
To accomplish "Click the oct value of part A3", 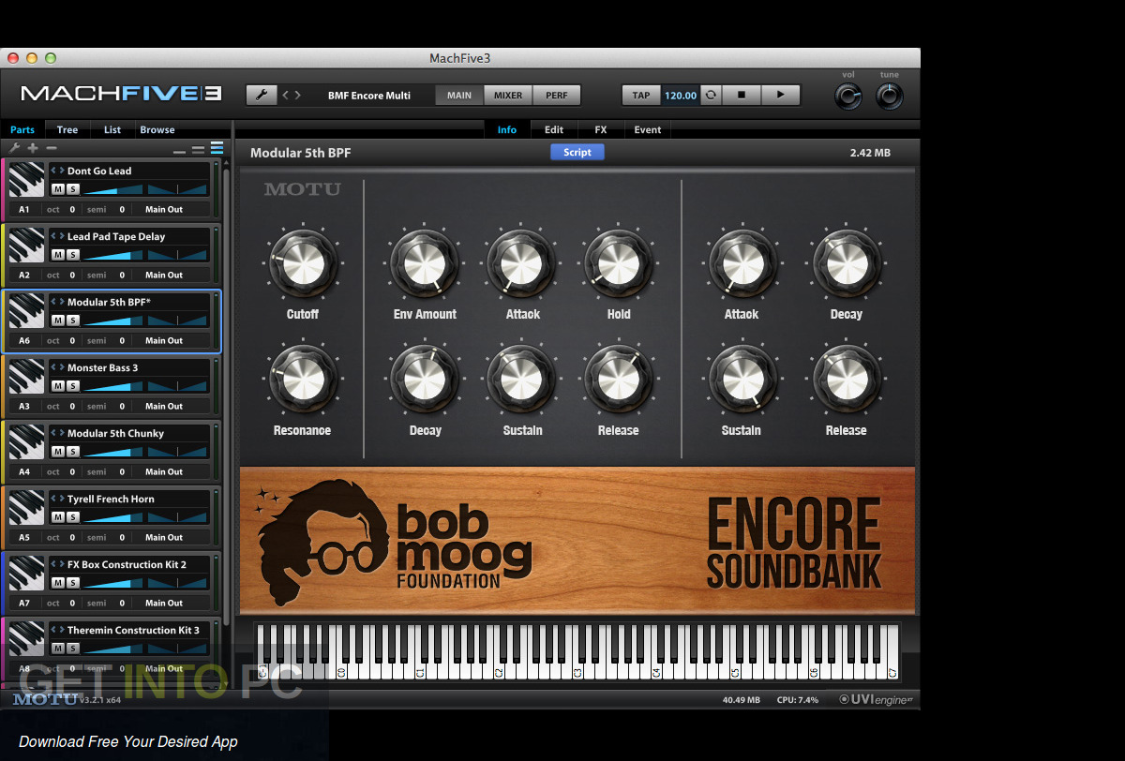I will [x=72, y=406].
